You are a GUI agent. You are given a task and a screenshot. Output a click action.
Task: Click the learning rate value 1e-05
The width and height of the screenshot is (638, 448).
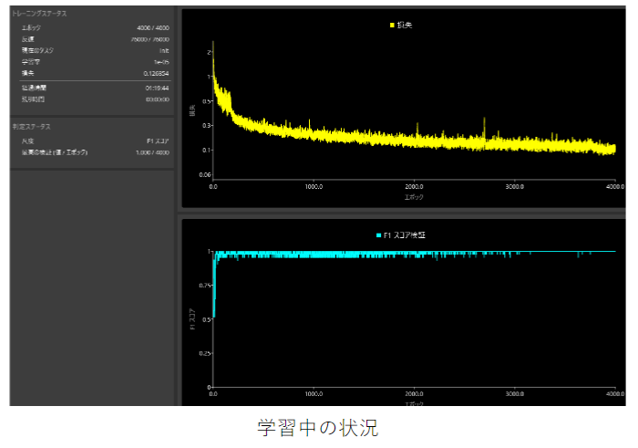coord(159,61)
